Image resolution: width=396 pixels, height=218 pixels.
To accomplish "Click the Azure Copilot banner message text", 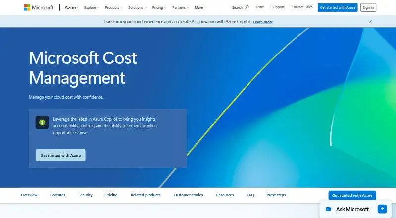I will pyautogui.click(x=177, y=22).
